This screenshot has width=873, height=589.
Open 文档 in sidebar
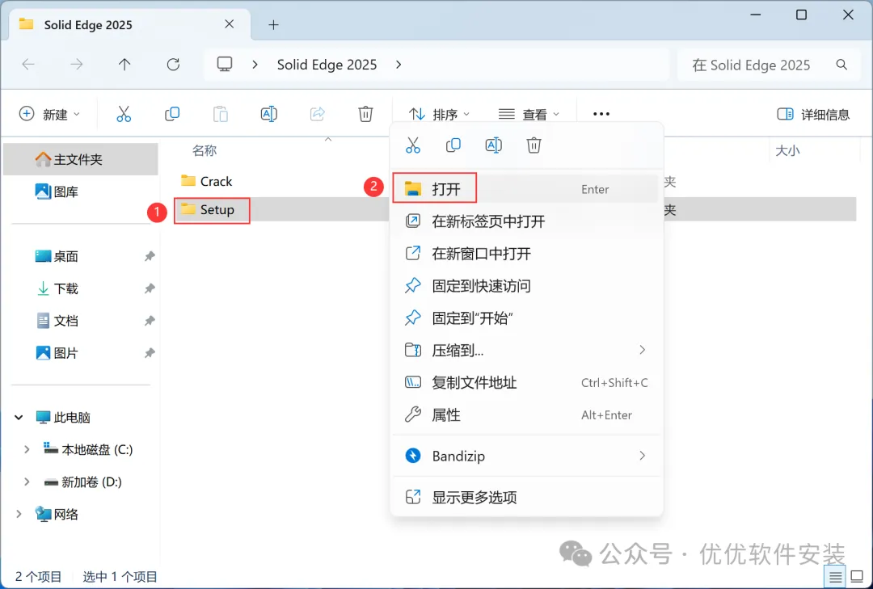[57, 321]
